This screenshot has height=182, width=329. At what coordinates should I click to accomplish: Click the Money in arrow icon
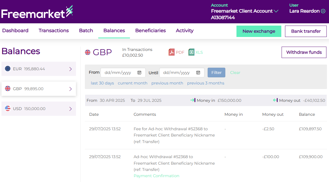pos(193,100)
